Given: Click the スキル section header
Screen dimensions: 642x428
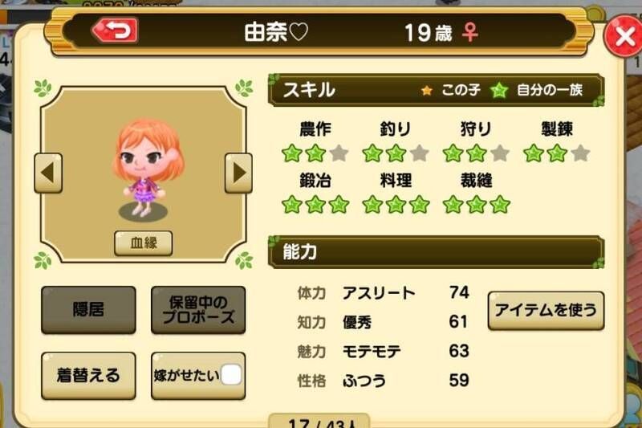Looking at the screenshot, I should (436, 90).
